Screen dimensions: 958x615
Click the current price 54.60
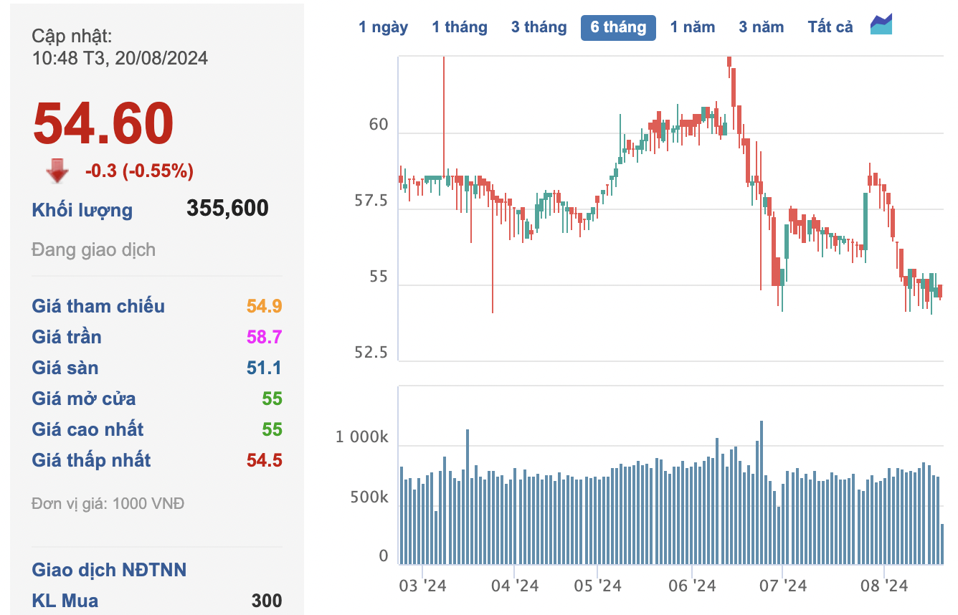[x=103, y=123]
